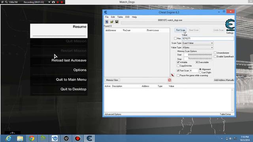The image size is (253, 142).
Task: Open the Scan Type dropdown
Action: 198,43
